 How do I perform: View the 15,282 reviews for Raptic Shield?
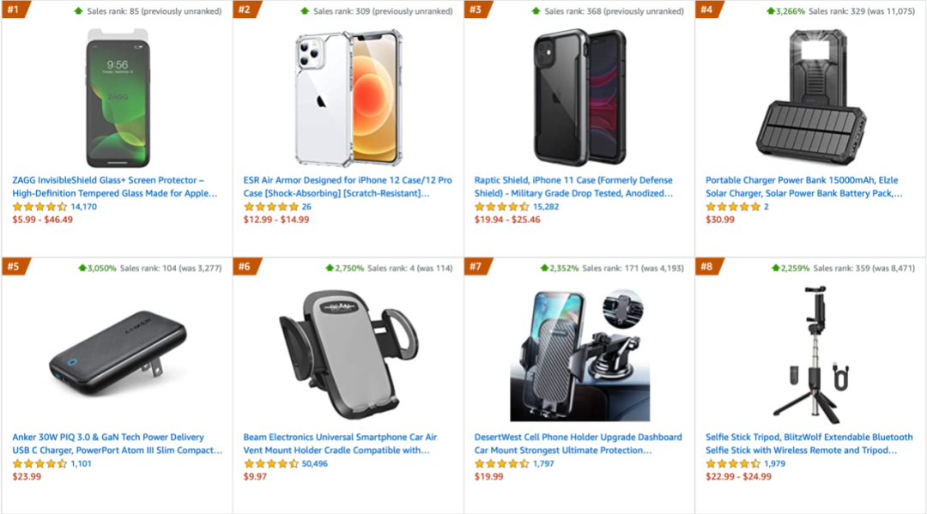point(546,207)
